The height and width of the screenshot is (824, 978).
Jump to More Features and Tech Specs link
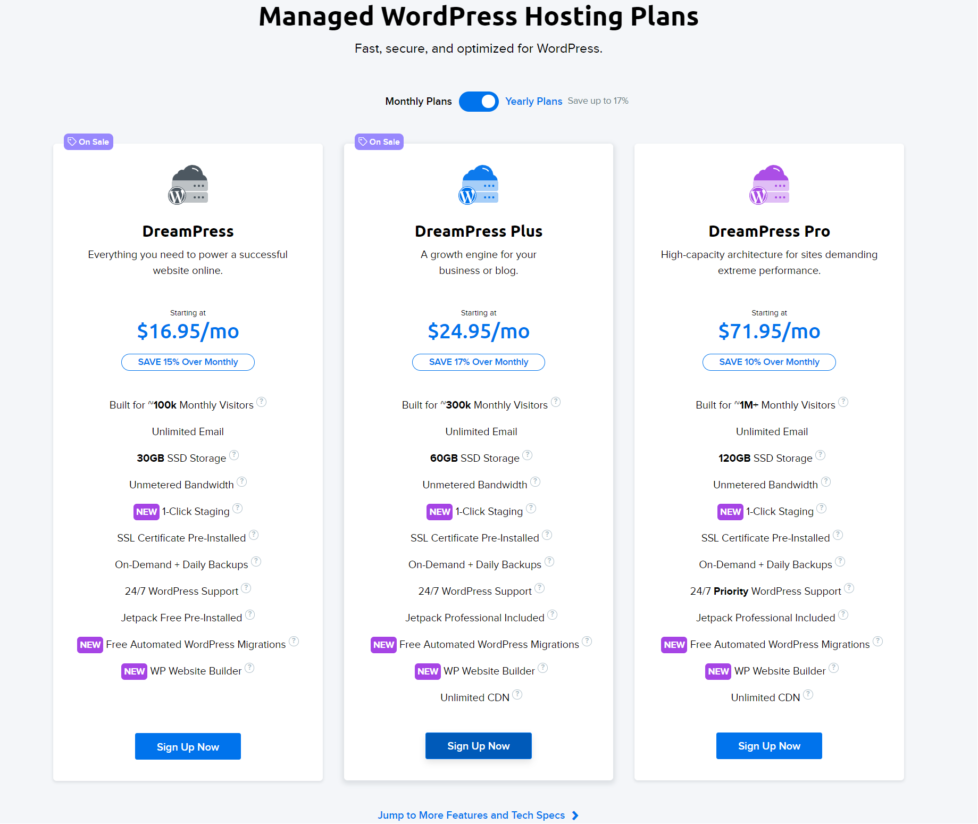[471, 815]
